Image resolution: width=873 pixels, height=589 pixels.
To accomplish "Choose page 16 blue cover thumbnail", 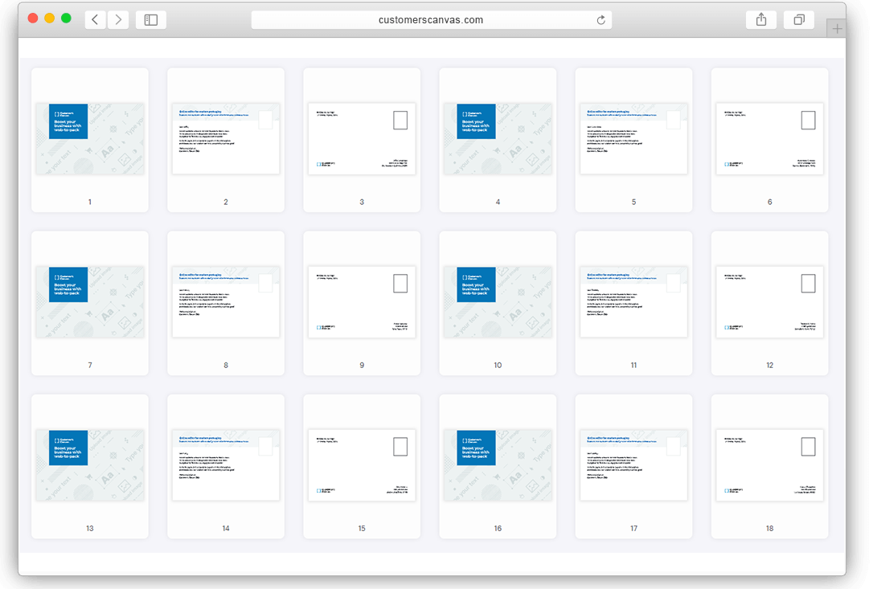I will coord(498,465).
